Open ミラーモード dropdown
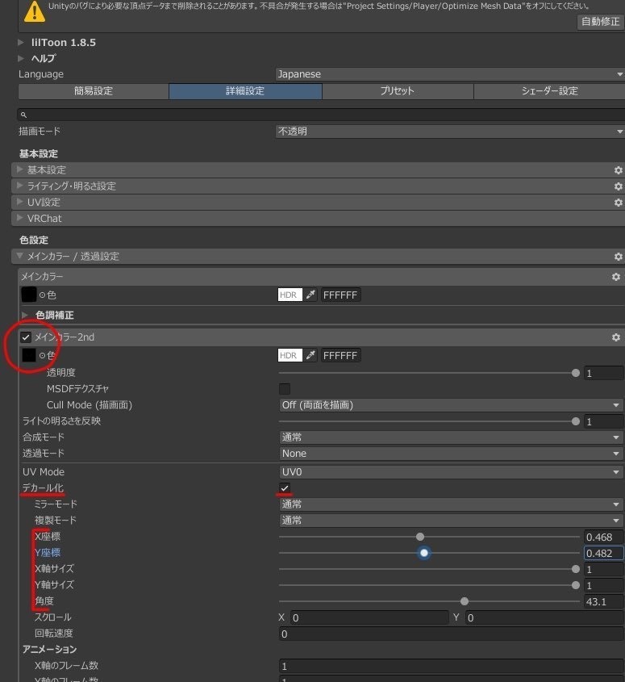The image size is (625, 682). coord(451,504)
